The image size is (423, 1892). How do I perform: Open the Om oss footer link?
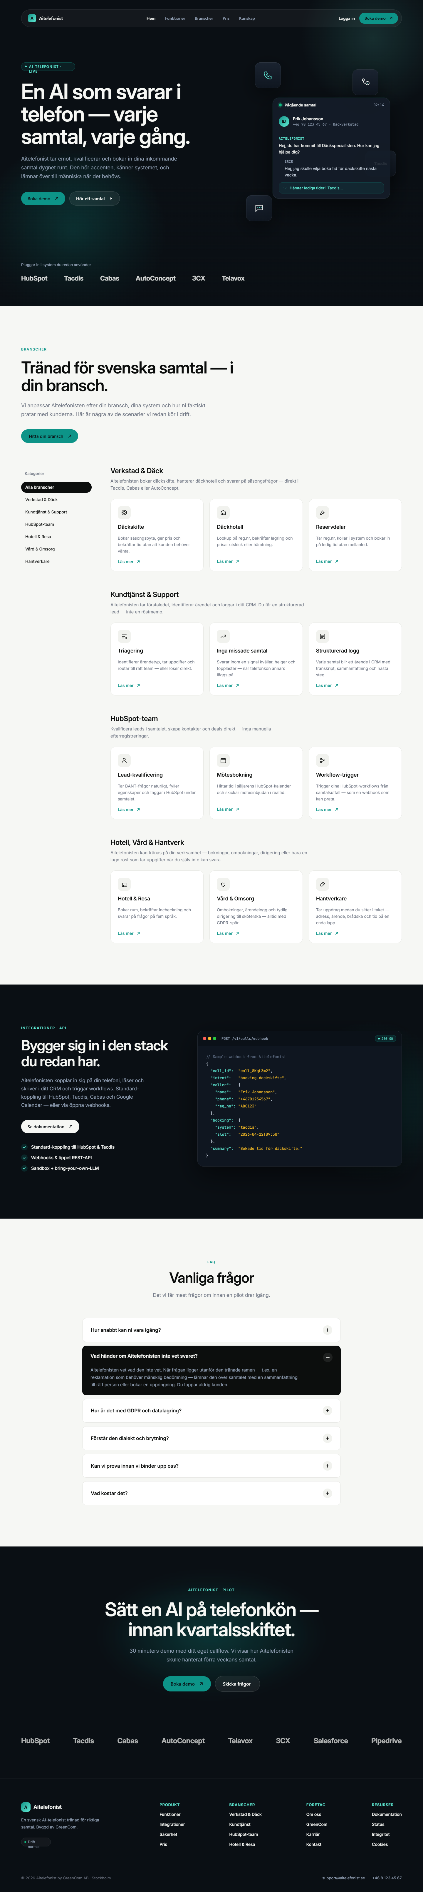click(314, 1814)
